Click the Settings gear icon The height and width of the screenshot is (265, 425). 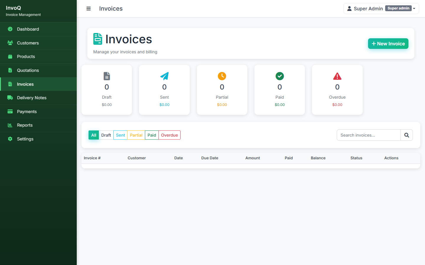(10, 139)
